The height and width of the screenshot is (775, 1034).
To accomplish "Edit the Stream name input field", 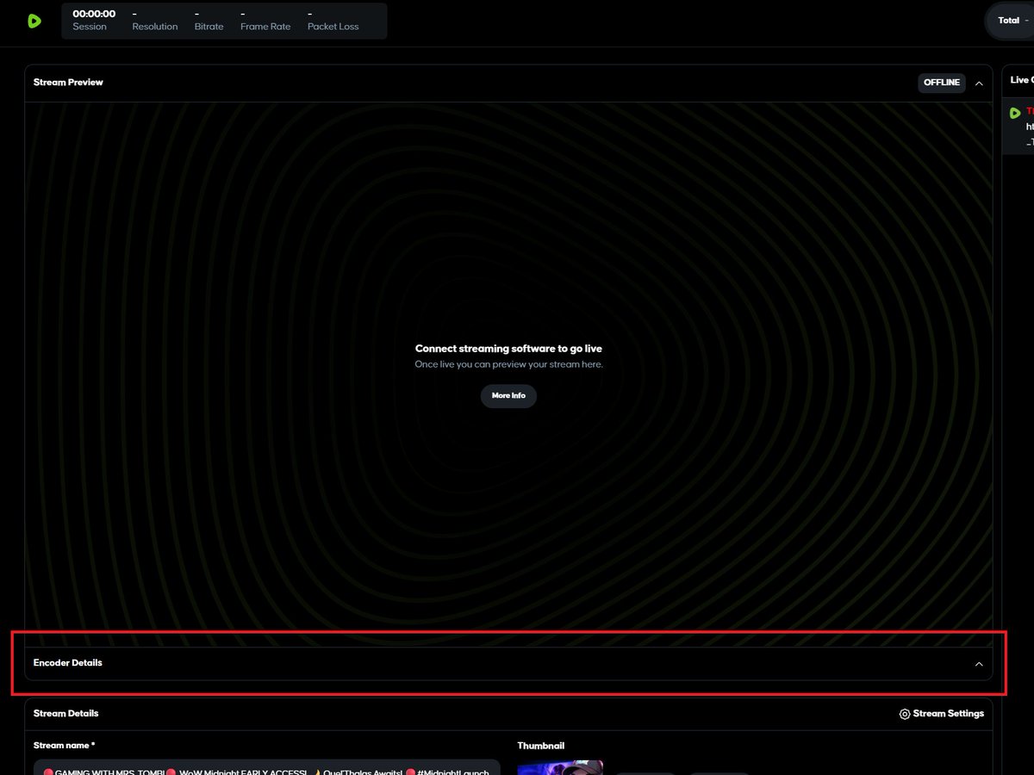I will point(267,767).
